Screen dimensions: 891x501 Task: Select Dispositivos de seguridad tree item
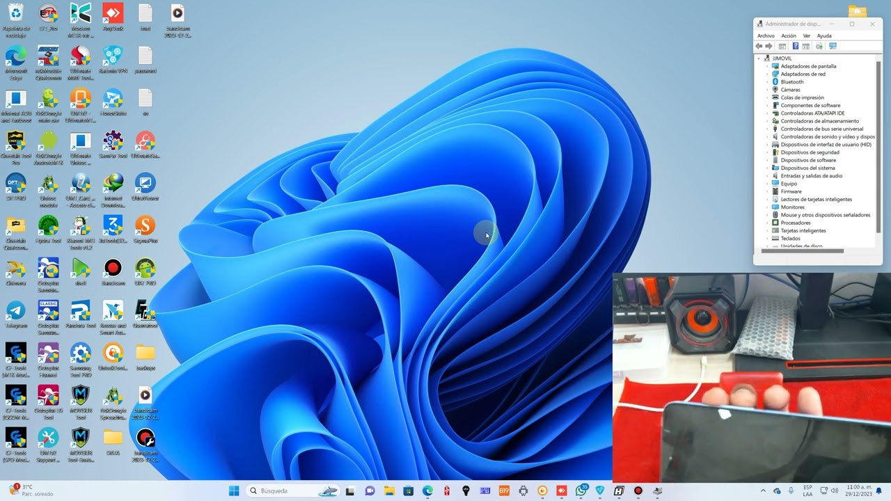(810, 152)
